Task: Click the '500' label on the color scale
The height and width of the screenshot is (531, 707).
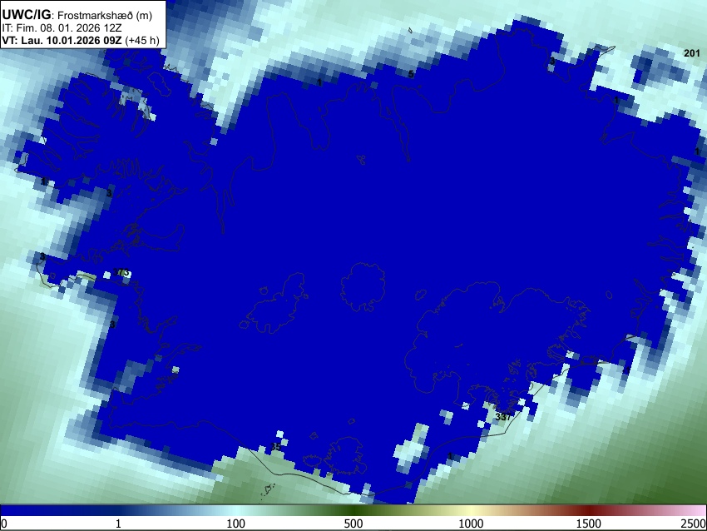Action: (353, 524)
